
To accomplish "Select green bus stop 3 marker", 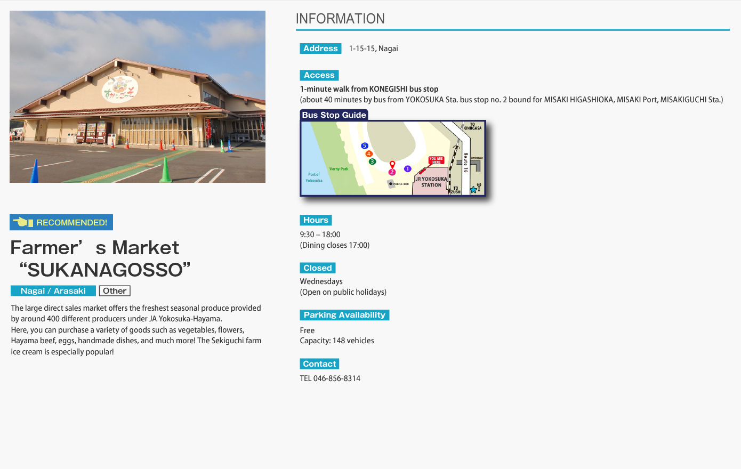I will point(372,161).
